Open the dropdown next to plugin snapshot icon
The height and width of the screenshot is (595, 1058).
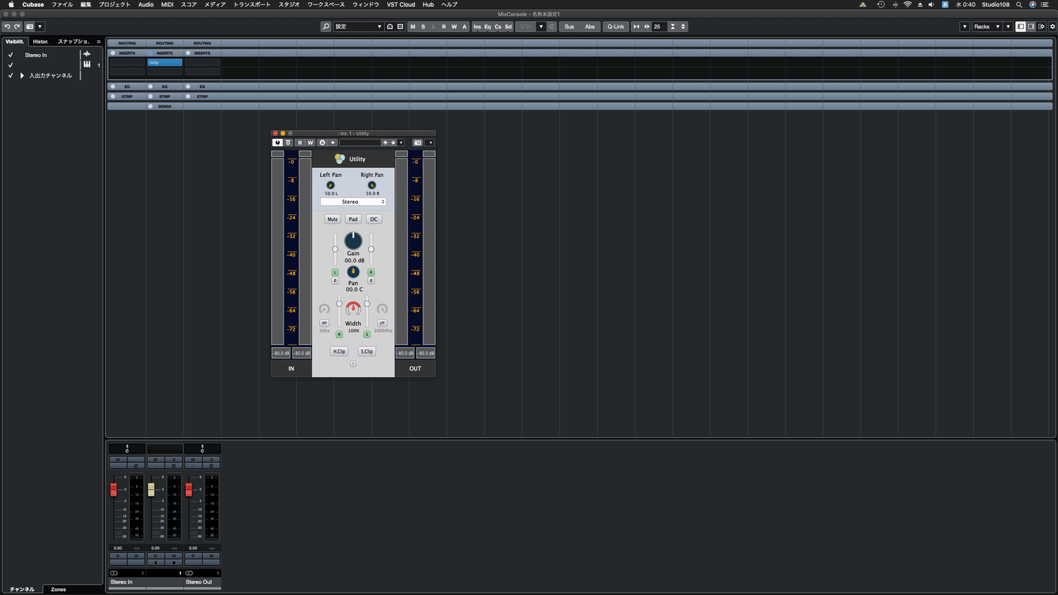(430, 143)
